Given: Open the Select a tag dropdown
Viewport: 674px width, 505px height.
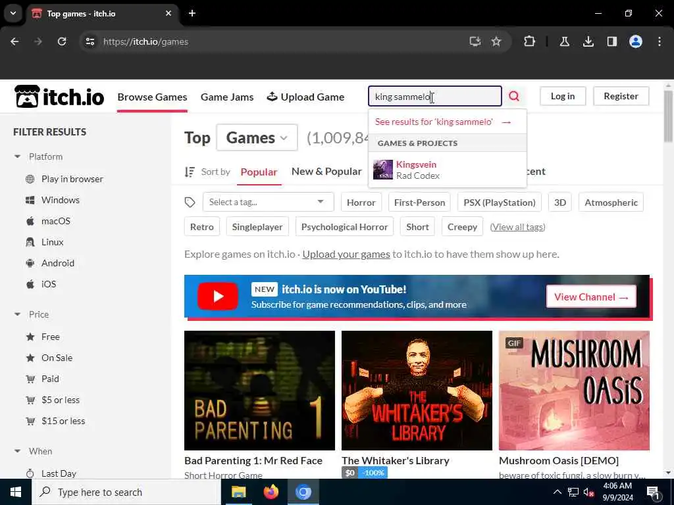Looking at the screenshot, I should click(269, 203).
